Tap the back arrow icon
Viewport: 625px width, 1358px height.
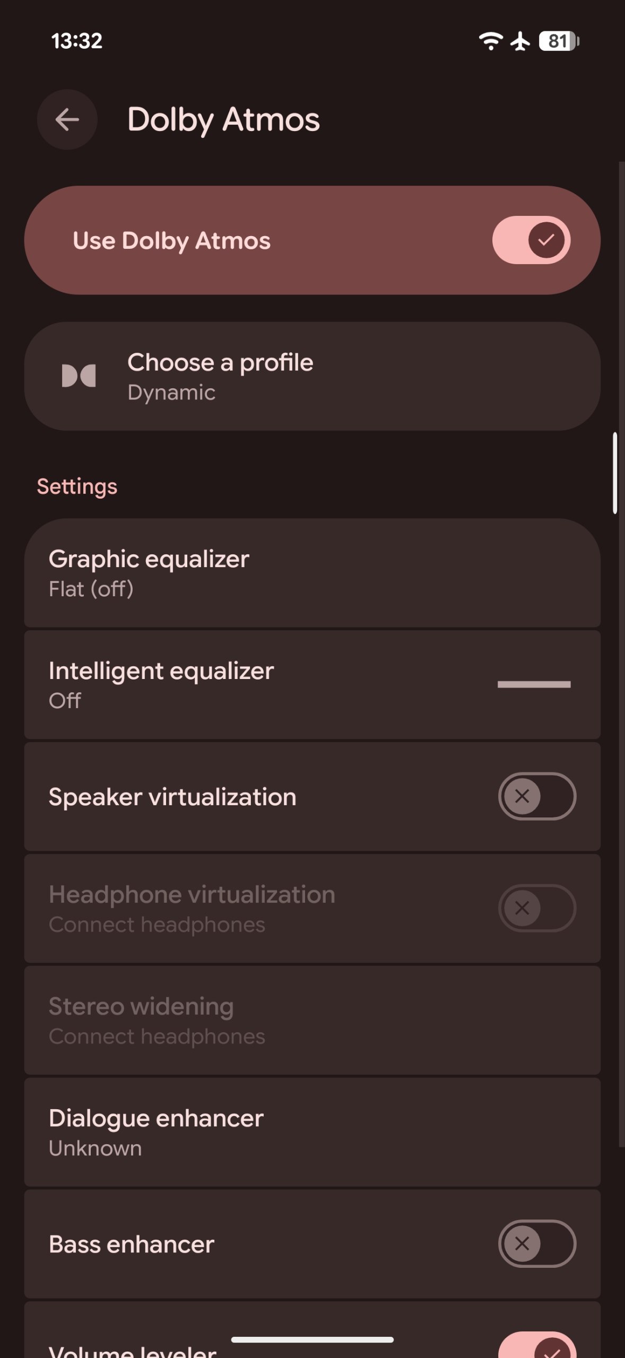(x=67, y=119)
